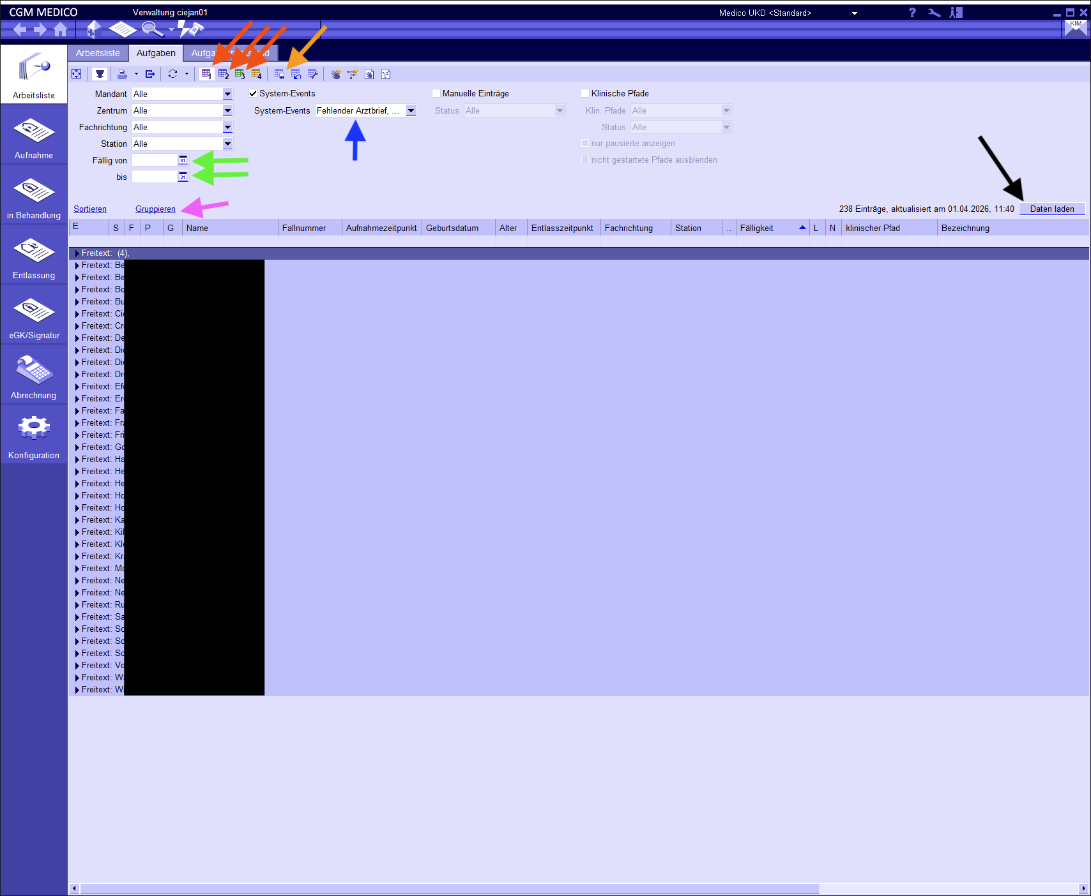Click the refresh arrows toolbar icon
Screen dimensions: 1091x896
point(172,74)
